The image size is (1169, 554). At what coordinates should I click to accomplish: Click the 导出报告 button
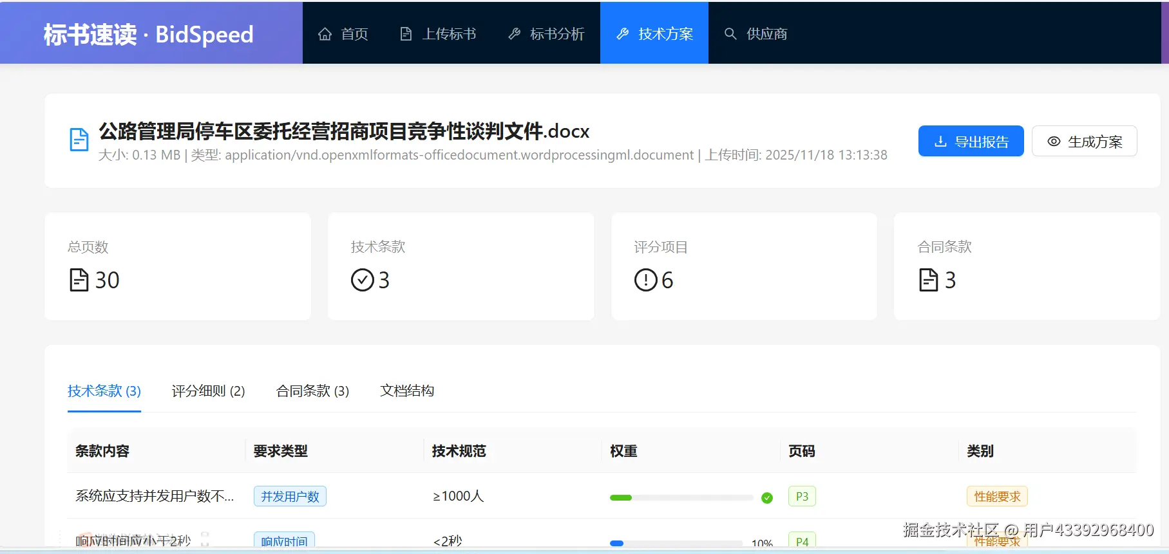(971, 141)
